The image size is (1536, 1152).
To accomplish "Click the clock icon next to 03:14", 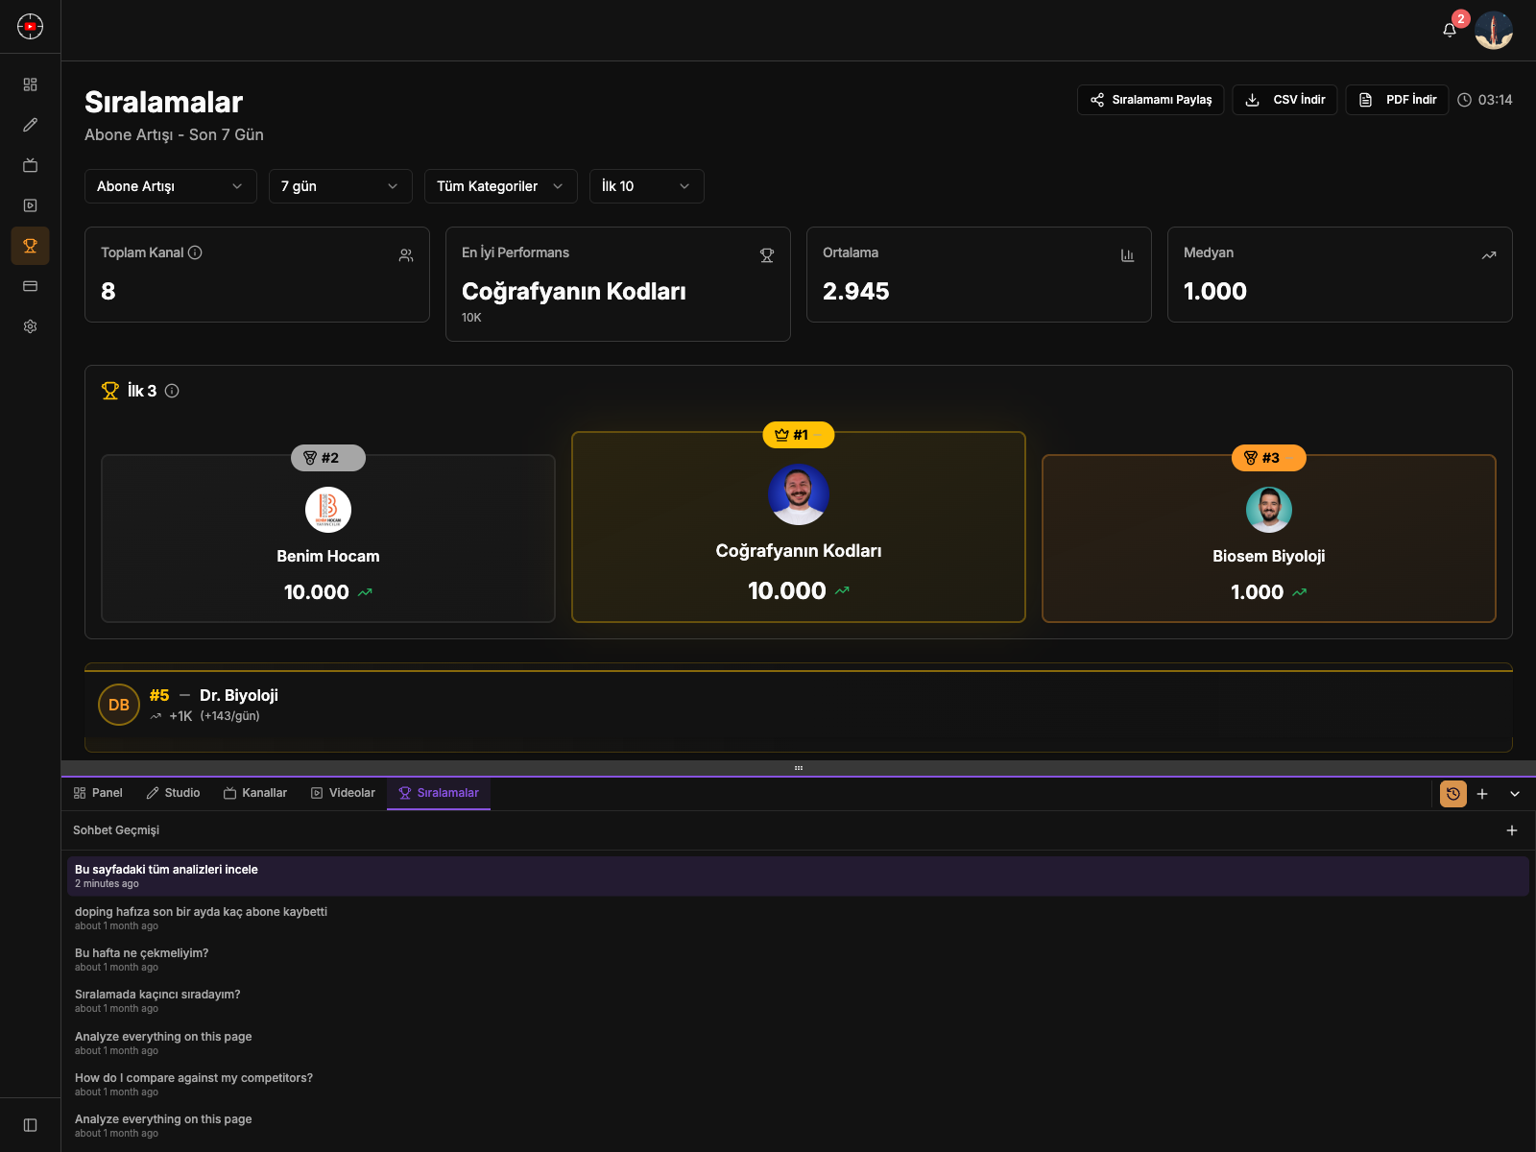I will (1464, 100).
